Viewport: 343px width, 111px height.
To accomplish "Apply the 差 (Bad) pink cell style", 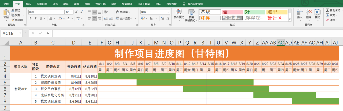I will coord(232,12).
